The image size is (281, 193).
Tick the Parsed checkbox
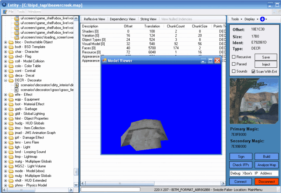234,64
